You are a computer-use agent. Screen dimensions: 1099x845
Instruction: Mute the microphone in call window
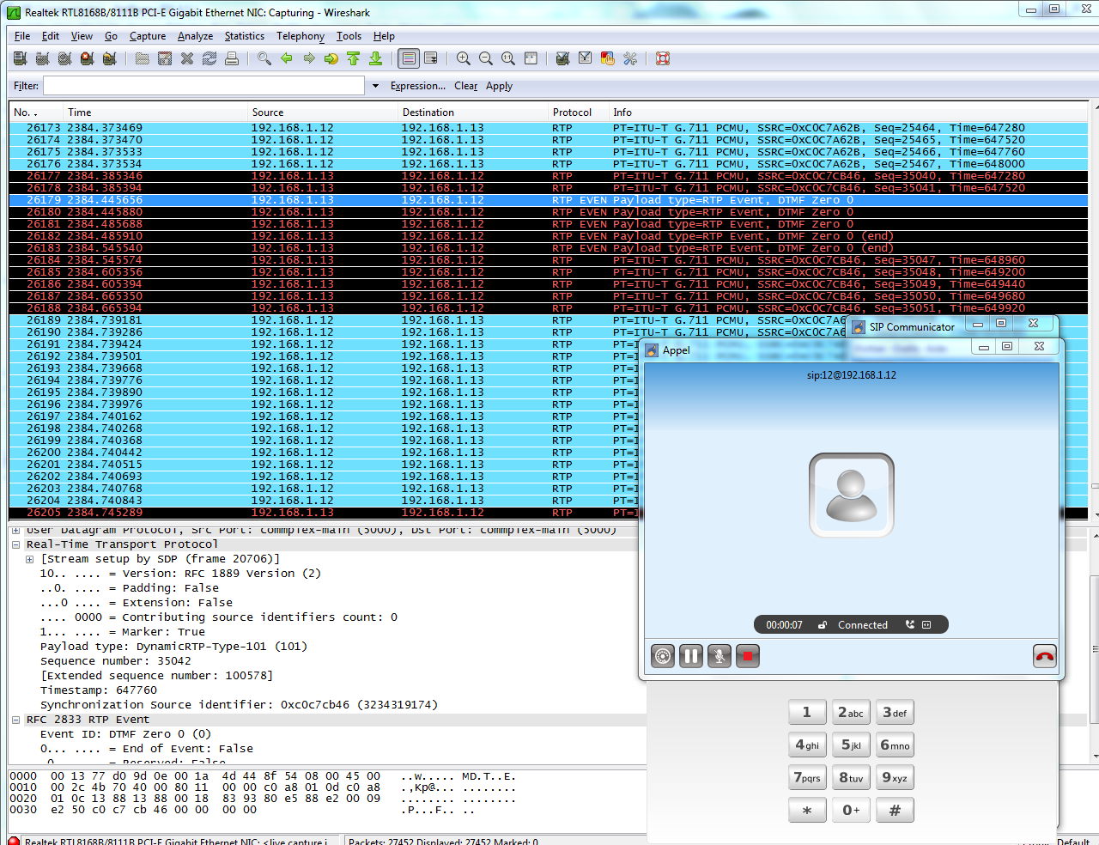click(720, 657)
